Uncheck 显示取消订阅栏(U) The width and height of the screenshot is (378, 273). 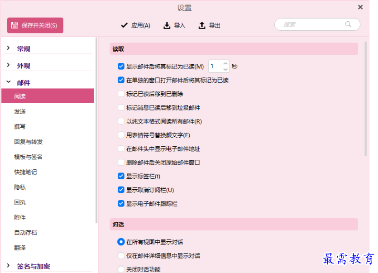121,190
